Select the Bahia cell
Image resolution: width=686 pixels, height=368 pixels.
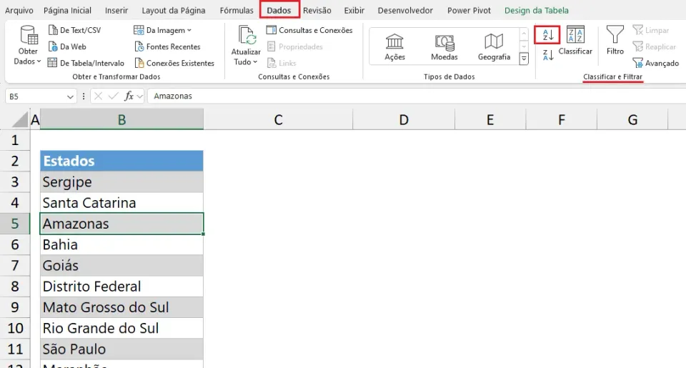(x=121, y=244)
